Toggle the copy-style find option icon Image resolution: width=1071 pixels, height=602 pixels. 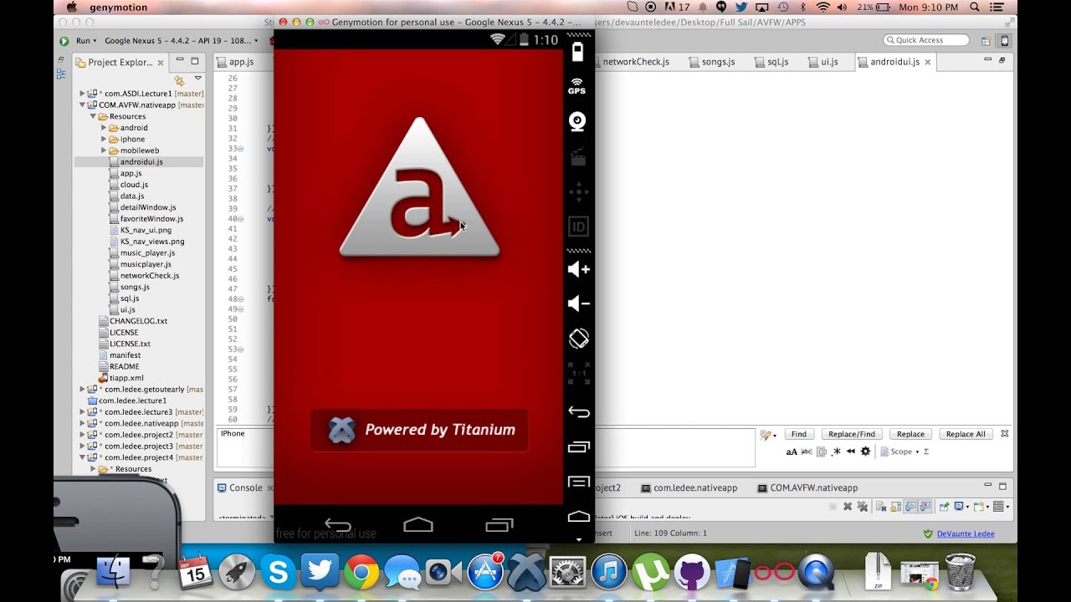822,451
